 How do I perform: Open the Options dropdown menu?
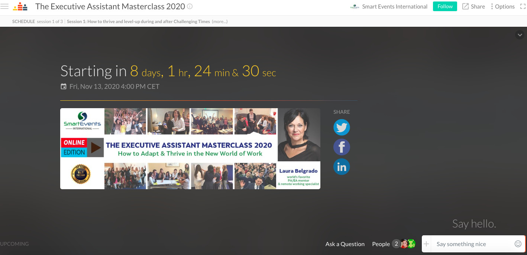coord(502,6)
